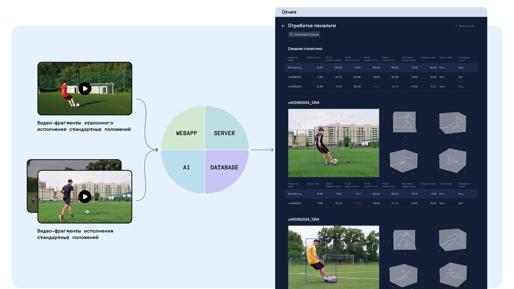
Task: Click the X icon of Удалить отчет
Action: point(456,26)
